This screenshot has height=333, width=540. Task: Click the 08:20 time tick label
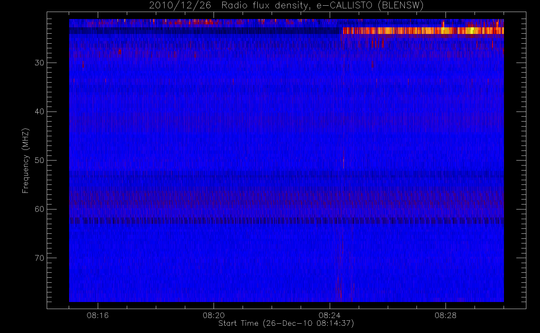point(214,315)
